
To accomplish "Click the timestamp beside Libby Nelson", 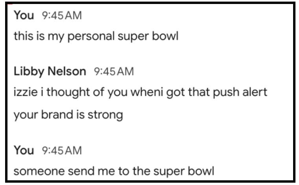I will (114, 72).
